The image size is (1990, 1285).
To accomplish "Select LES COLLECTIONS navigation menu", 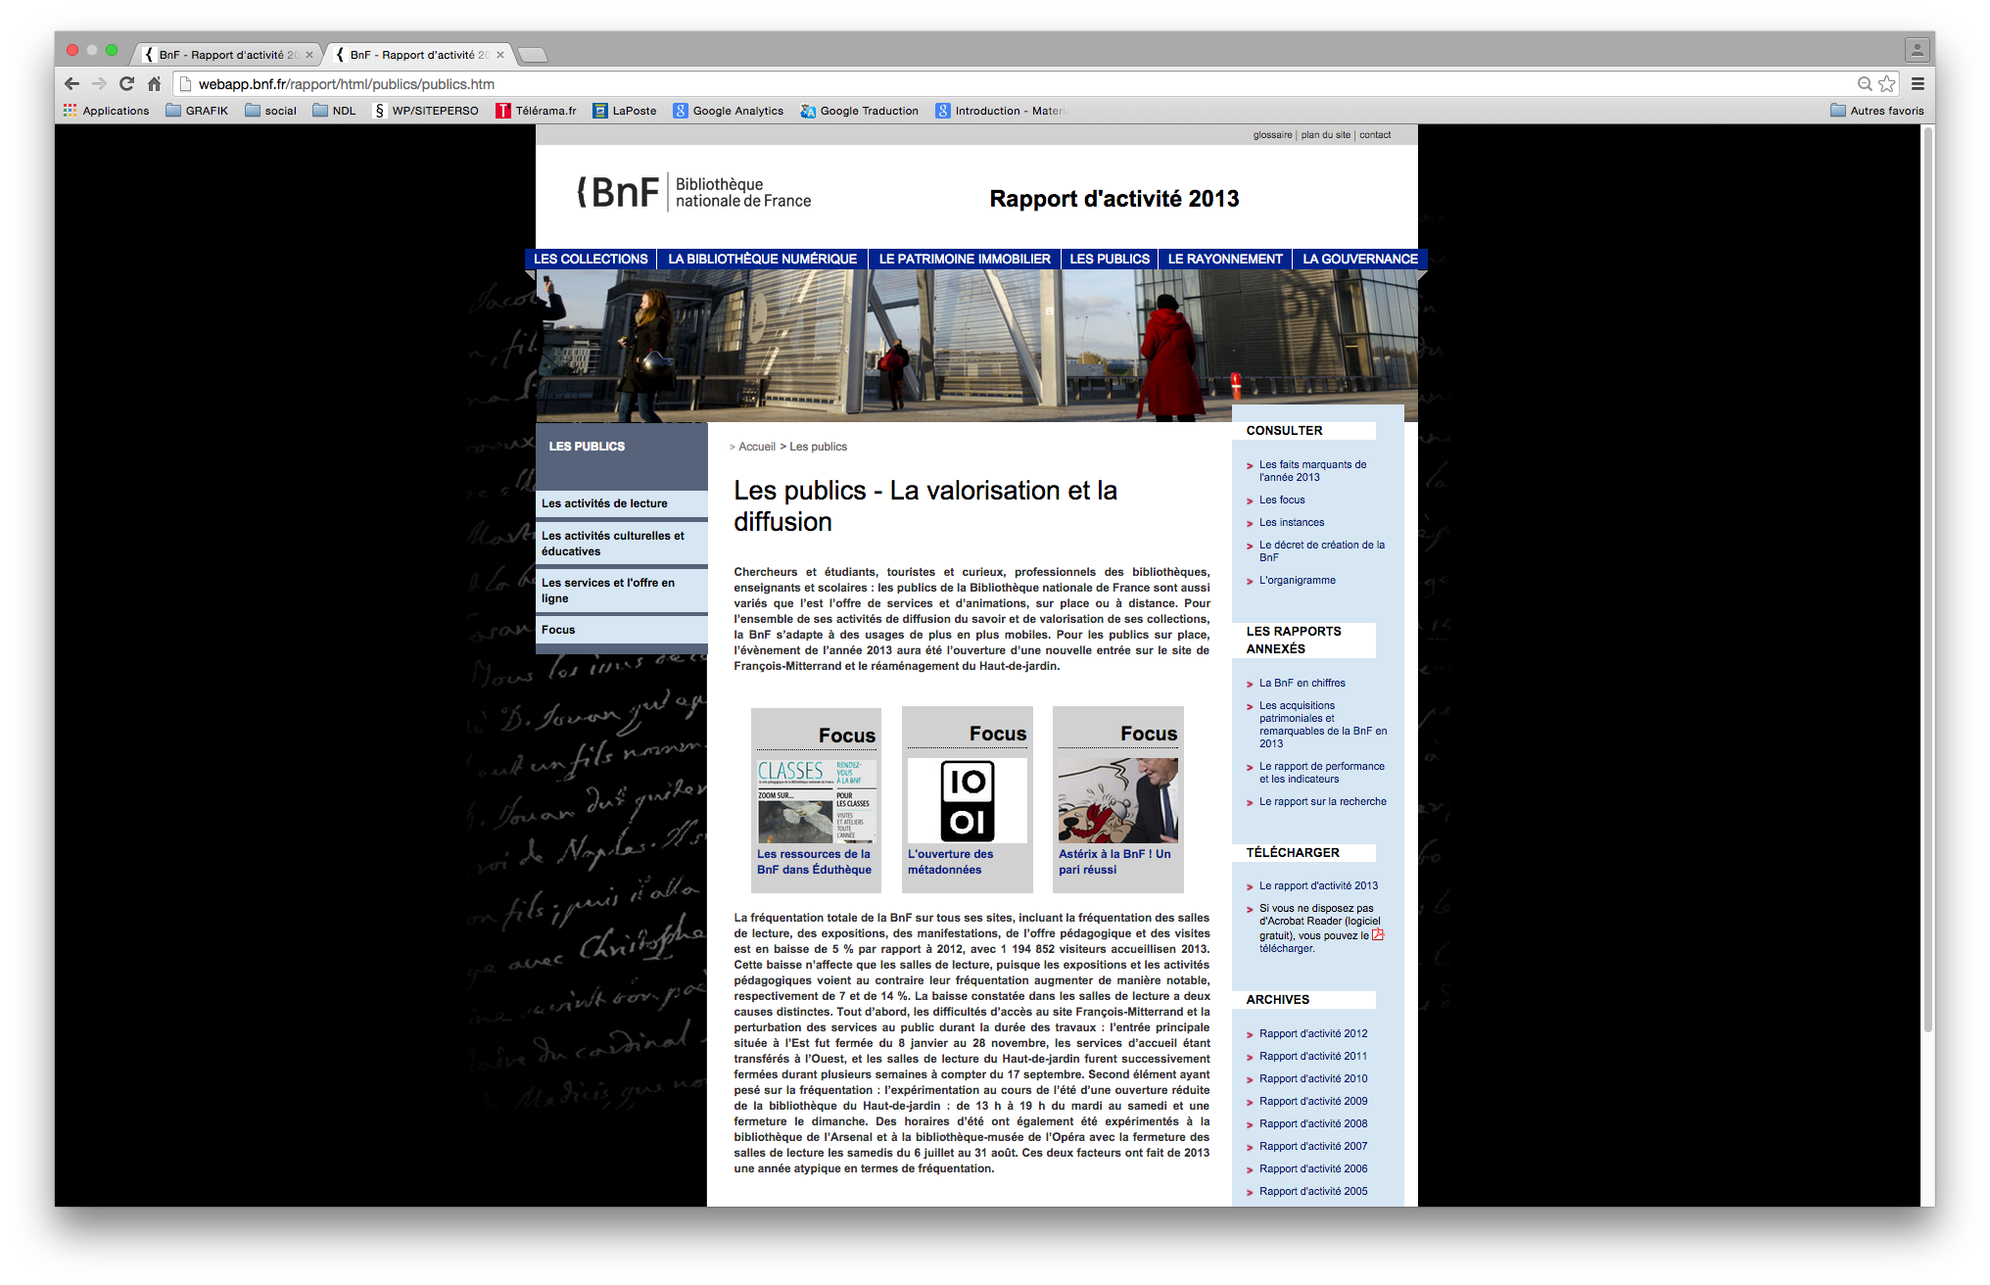I will (591, 259).
